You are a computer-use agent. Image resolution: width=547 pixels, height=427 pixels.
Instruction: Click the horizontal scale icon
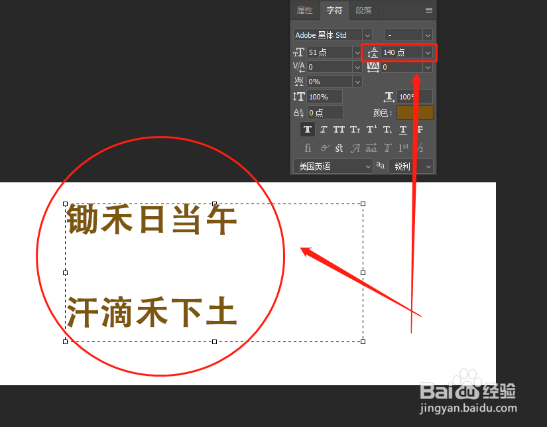(x=389, y=97)
